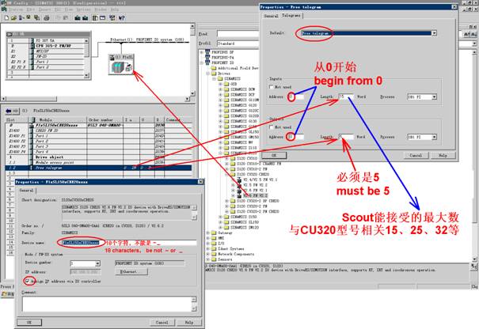
Task: Open the Default telegram dropdown
Action: [x=434, y=33]
